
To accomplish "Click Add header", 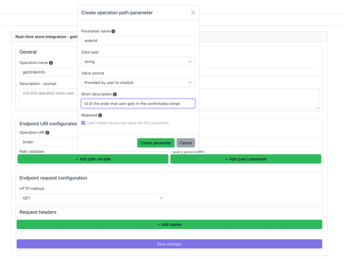I will tap(169, 224).
